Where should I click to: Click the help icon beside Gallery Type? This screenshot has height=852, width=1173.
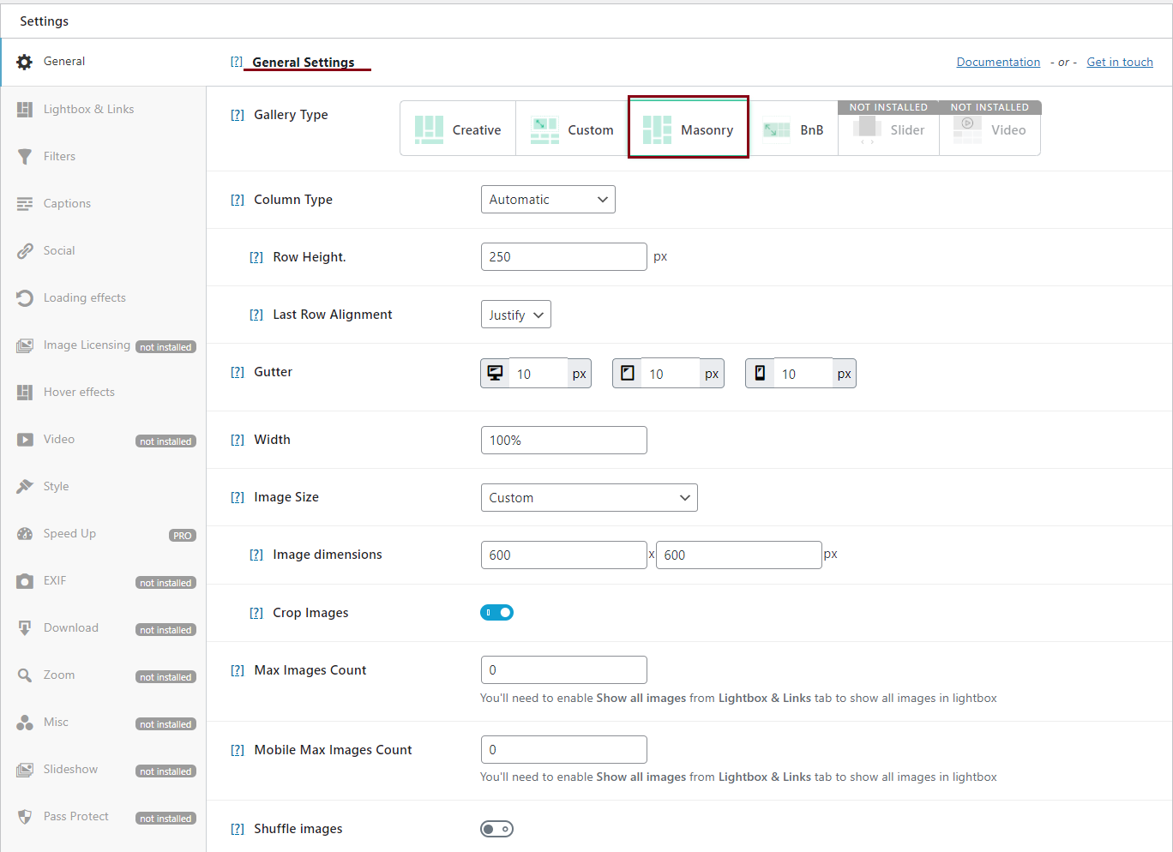[238, 115]
